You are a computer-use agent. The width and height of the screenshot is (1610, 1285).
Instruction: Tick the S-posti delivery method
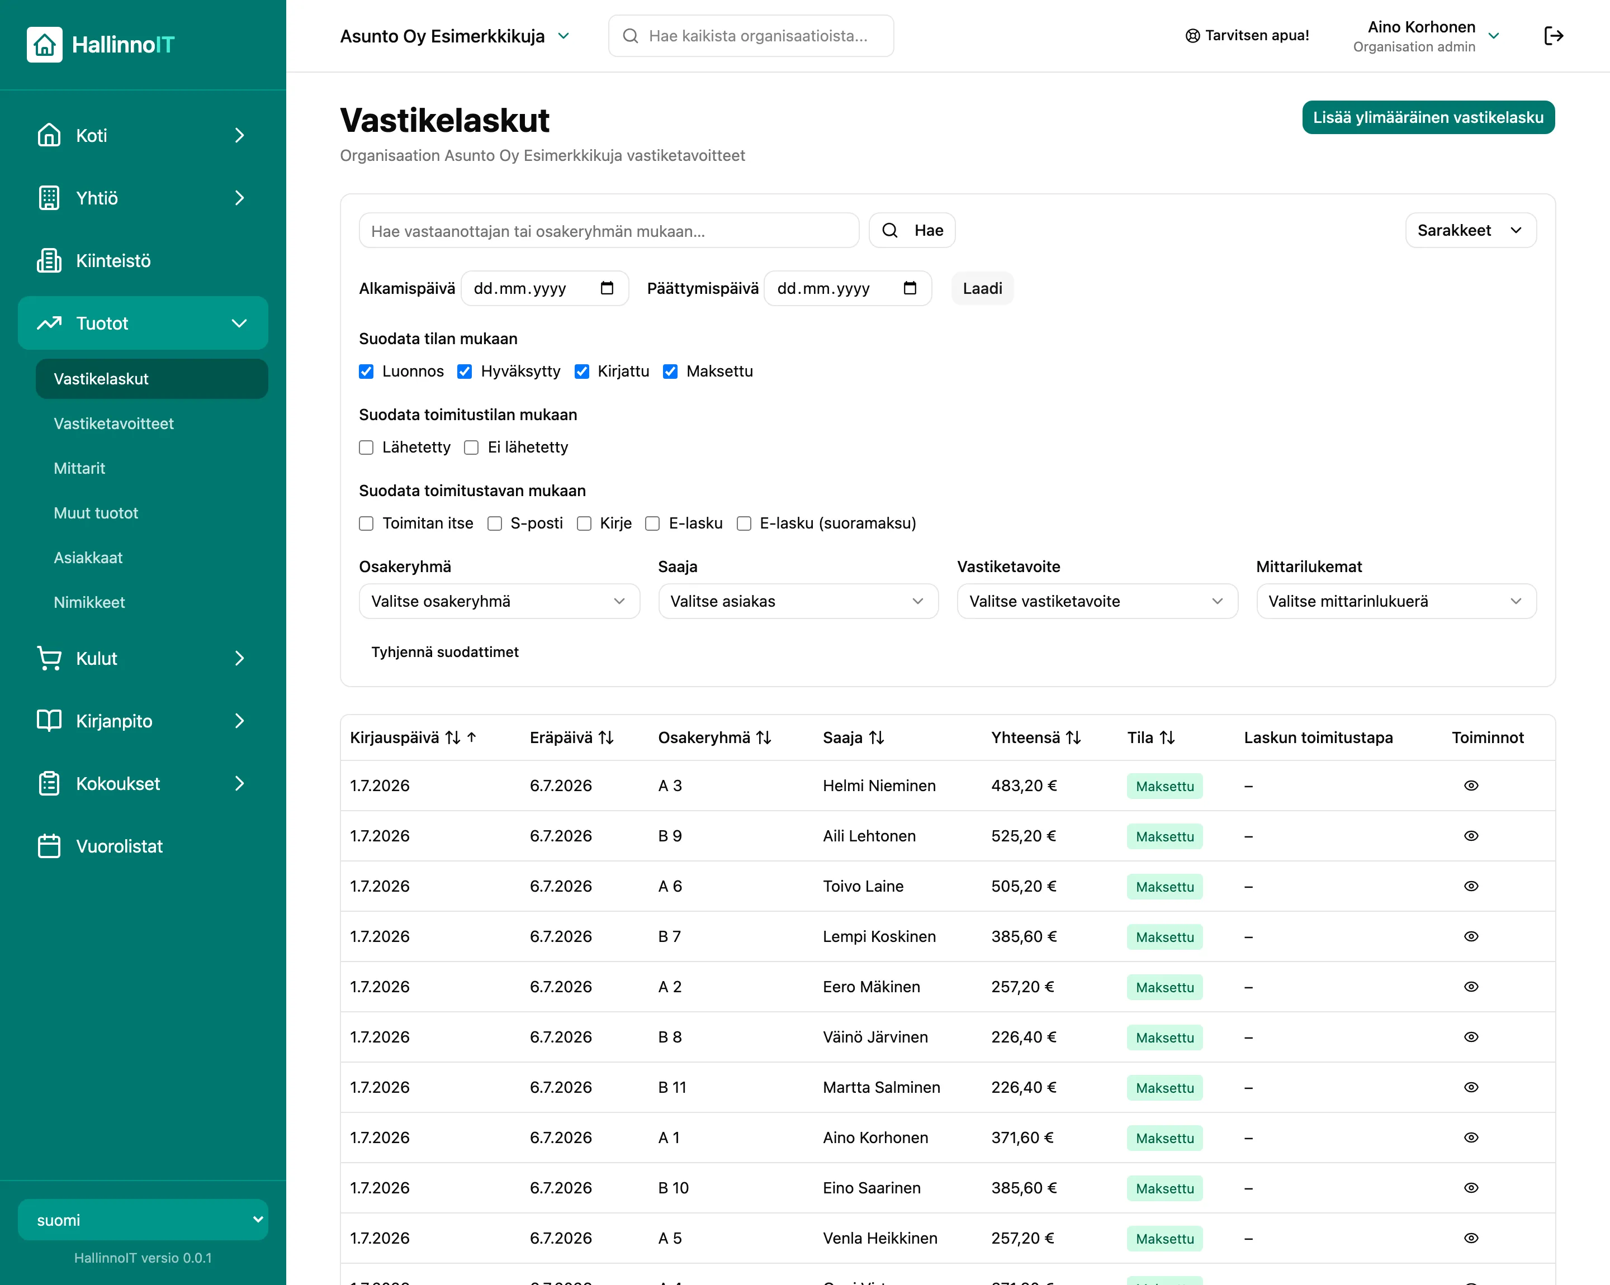tap(494, 524)
